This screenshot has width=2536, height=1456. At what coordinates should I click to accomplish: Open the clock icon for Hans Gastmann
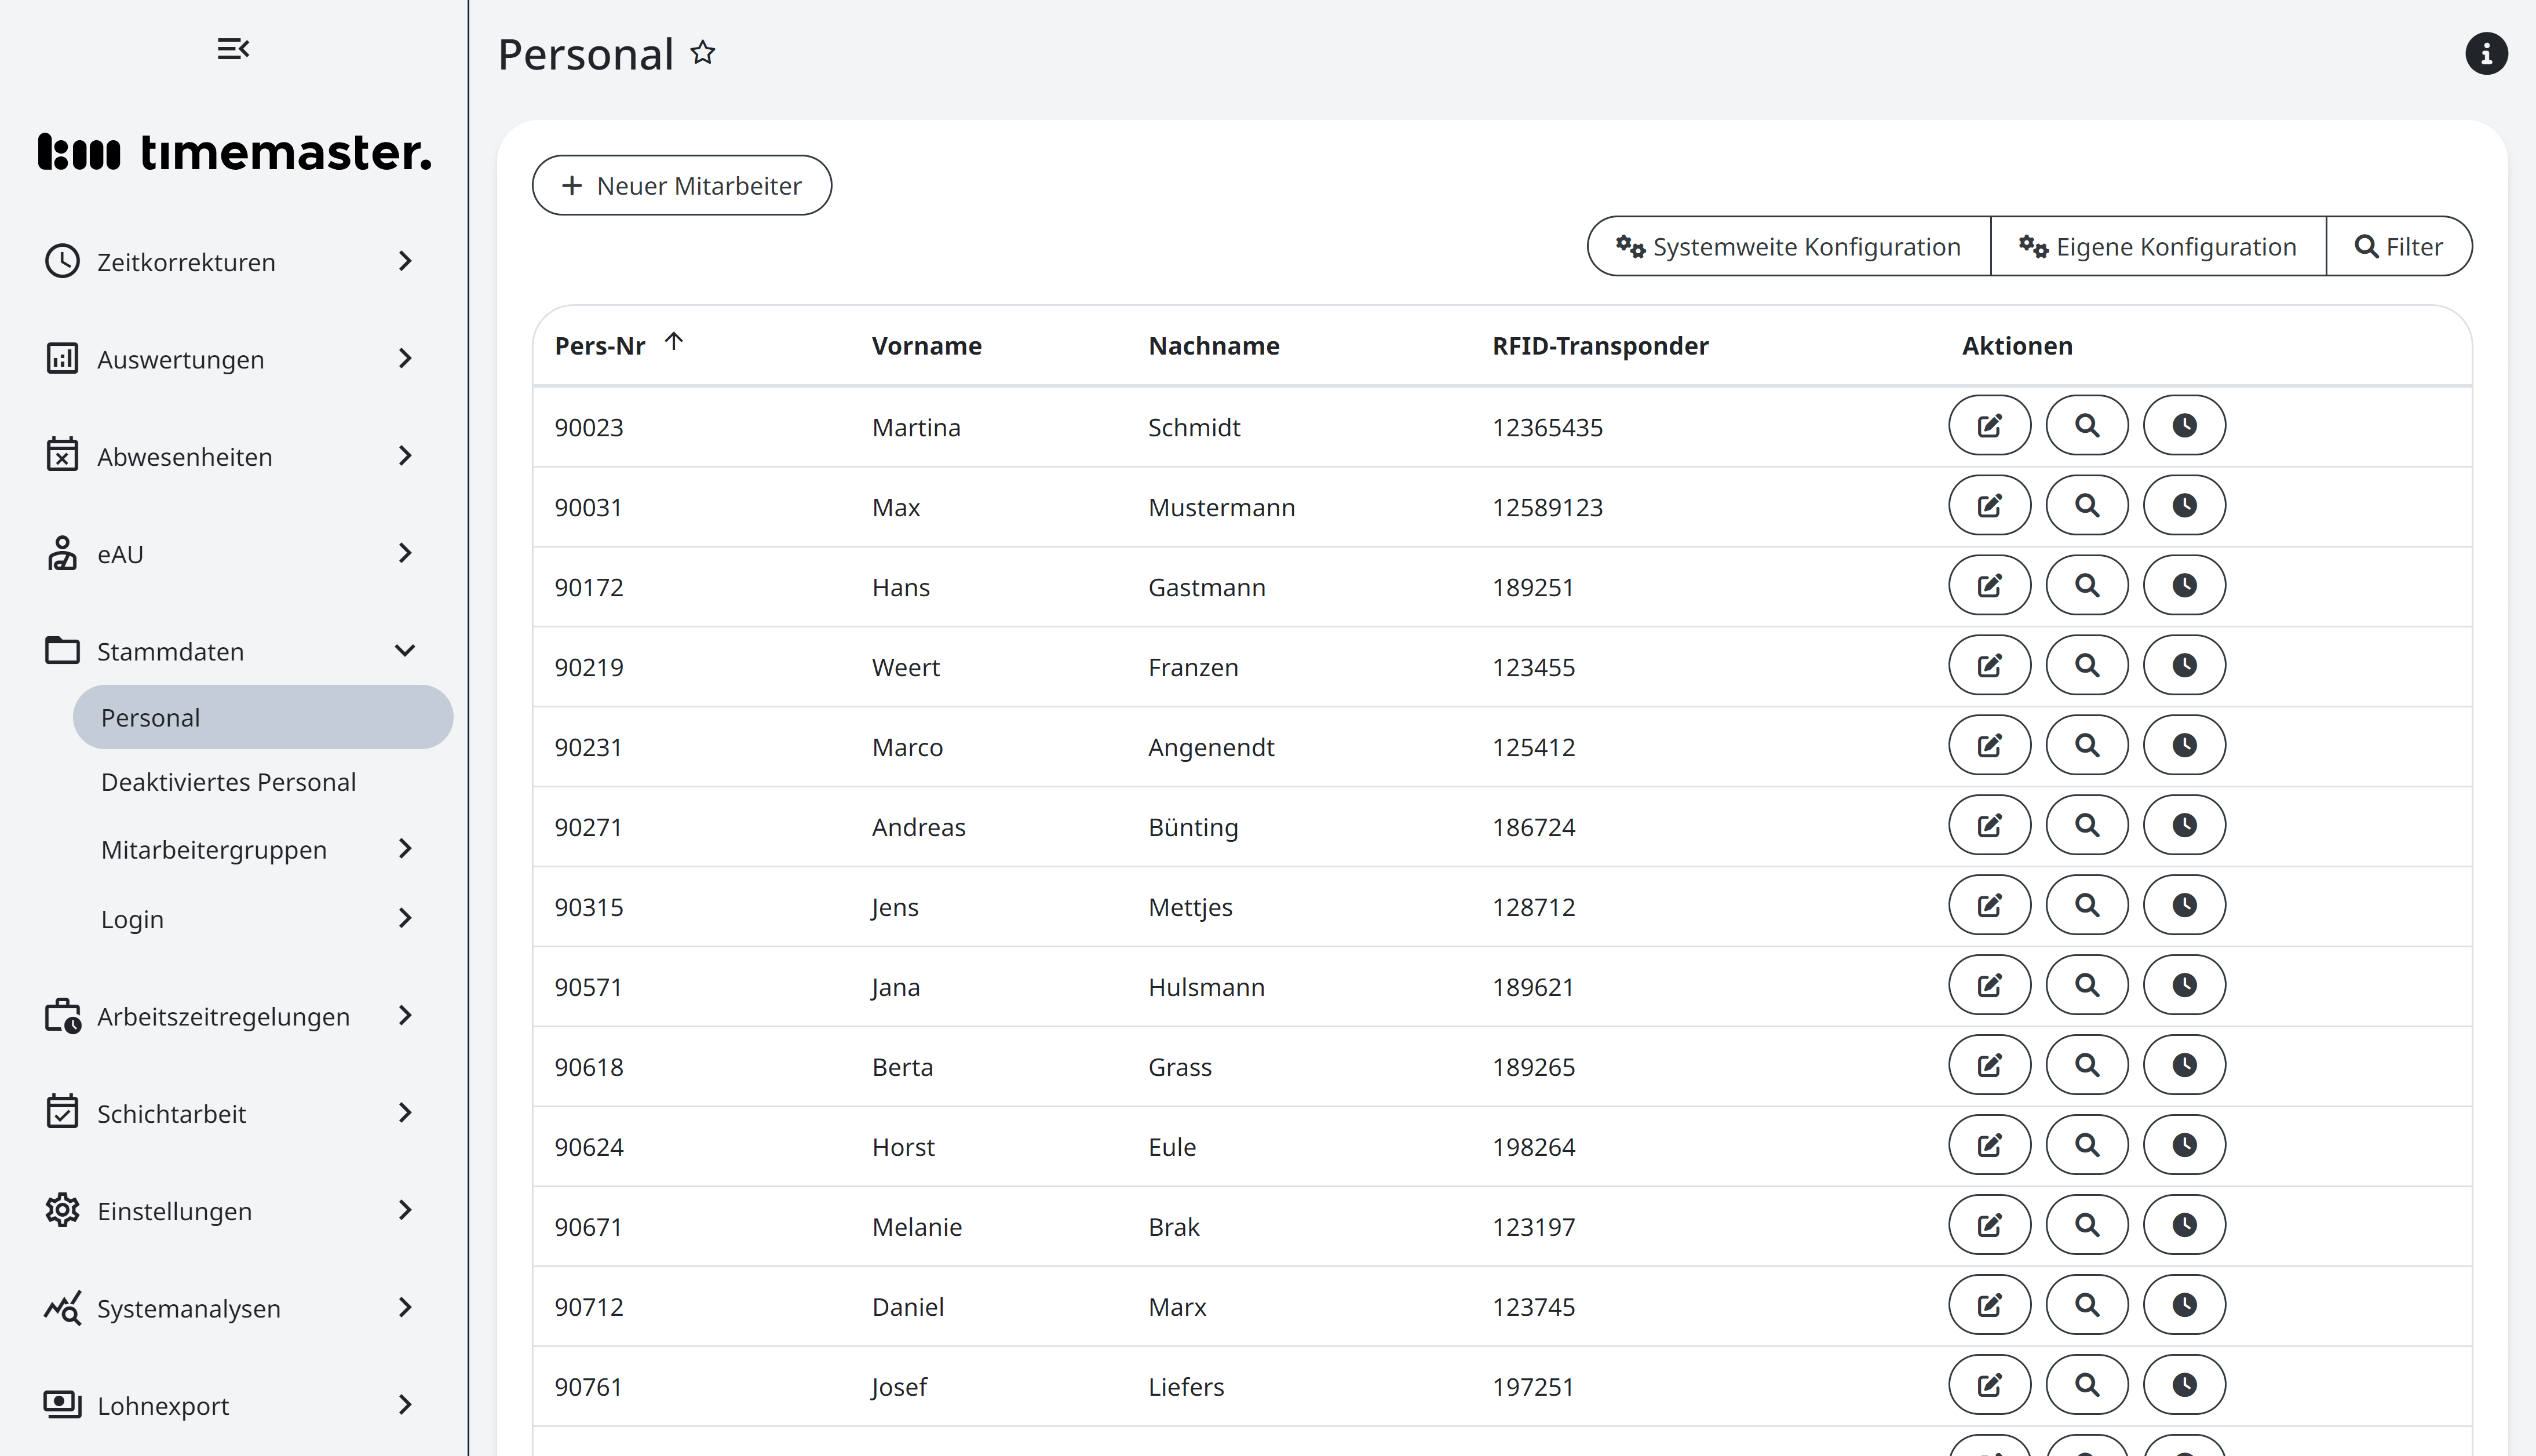click(x=2184, y=586)
